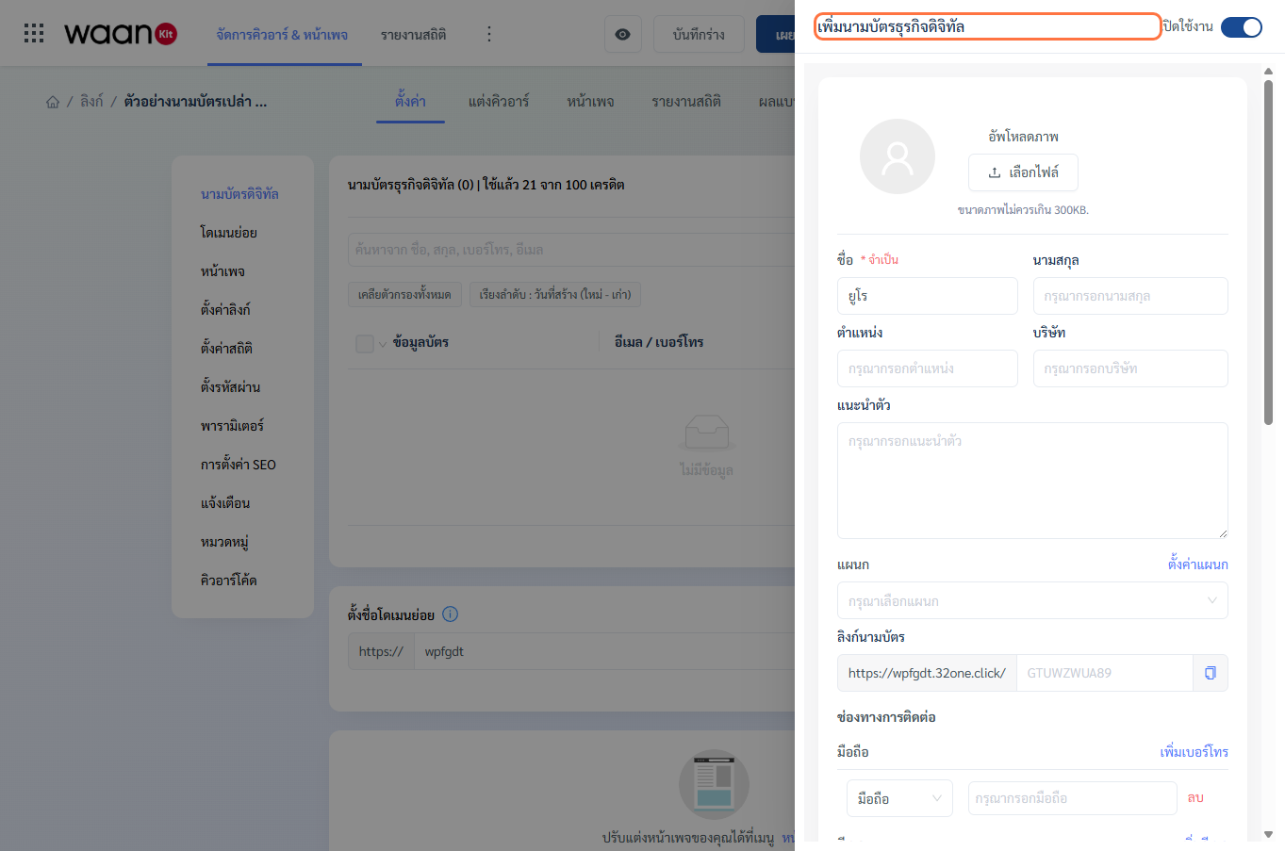
Task: Click the scrollbar down arrow
Action: (x=1268, y=834)
